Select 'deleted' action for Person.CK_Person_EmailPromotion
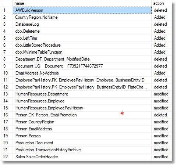Viewport: 177px width, 166px height. (x=162, y=115)
